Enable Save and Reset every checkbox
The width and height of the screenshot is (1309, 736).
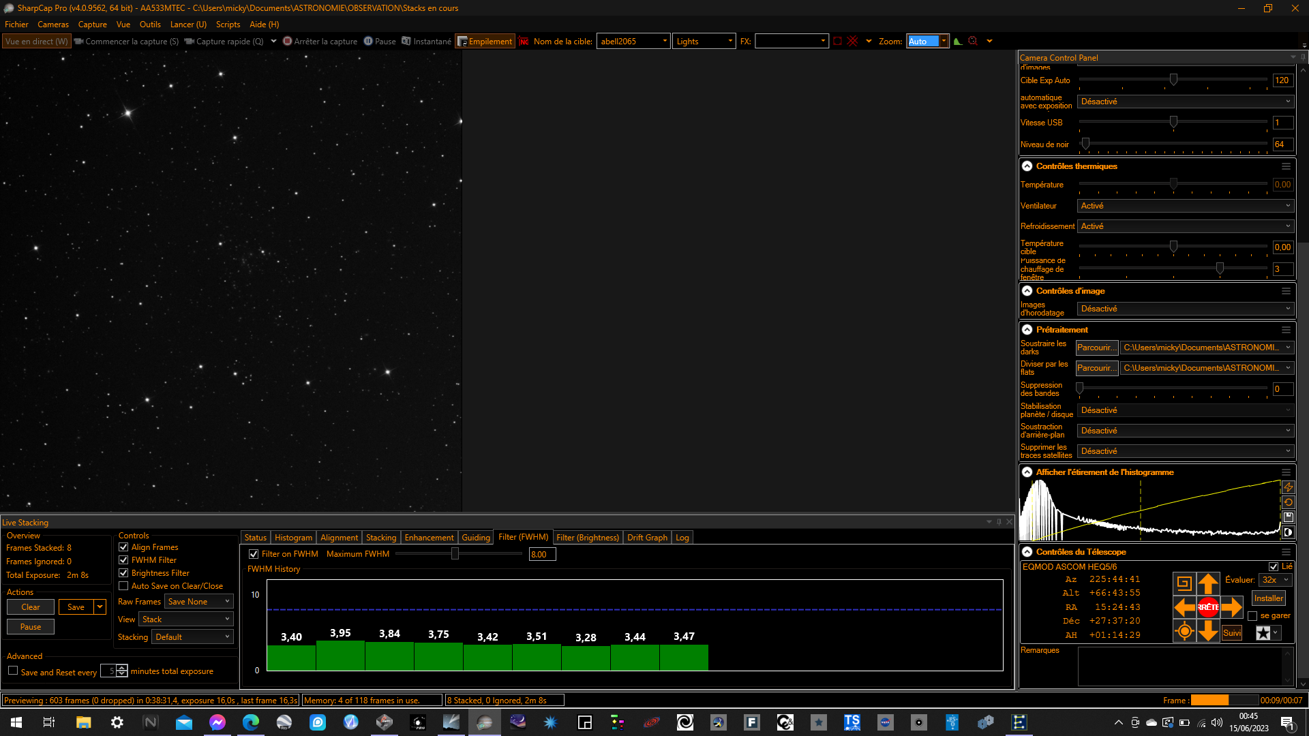coord(13,671)
